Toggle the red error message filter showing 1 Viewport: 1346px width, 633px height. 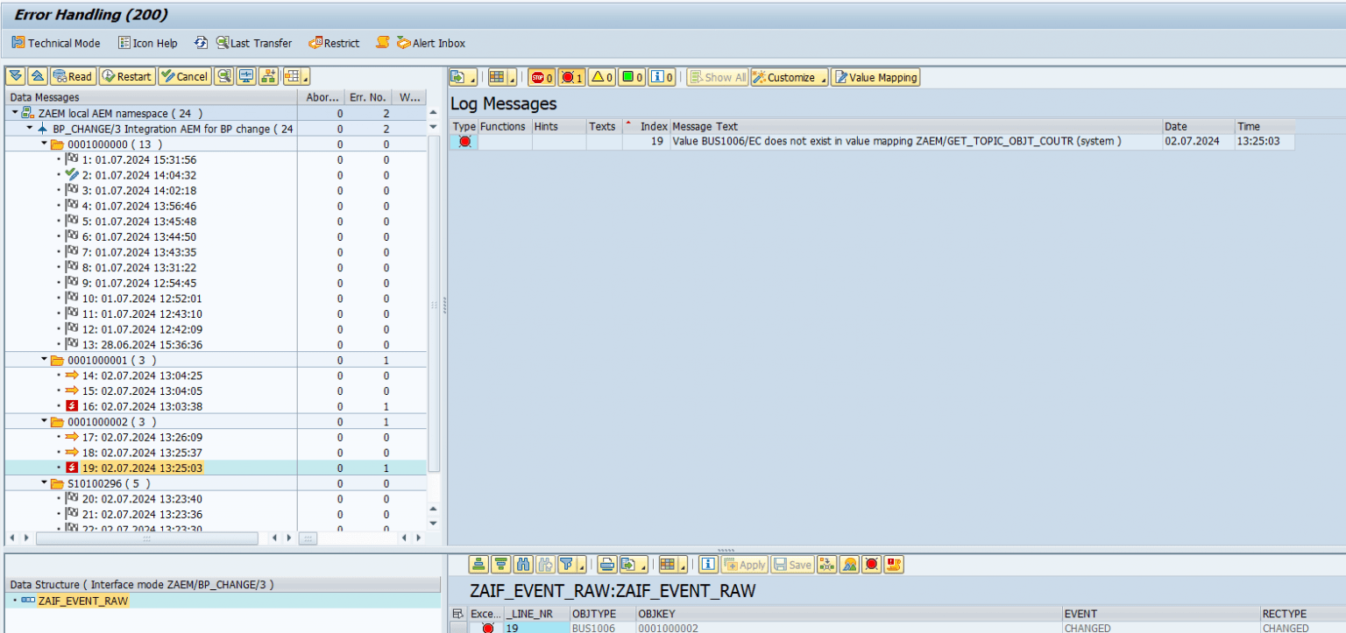pyautogui.click(x=569, y=77)
